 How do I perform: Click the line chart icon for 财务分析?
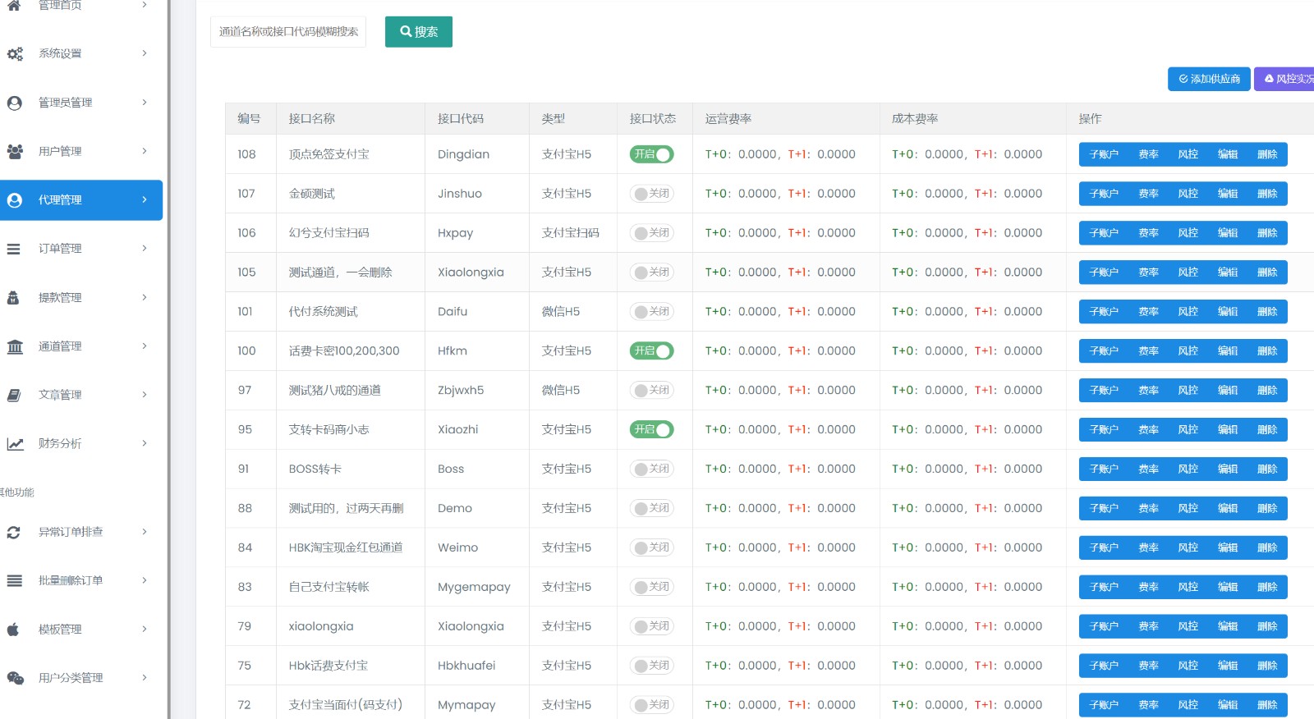point(15,444)
